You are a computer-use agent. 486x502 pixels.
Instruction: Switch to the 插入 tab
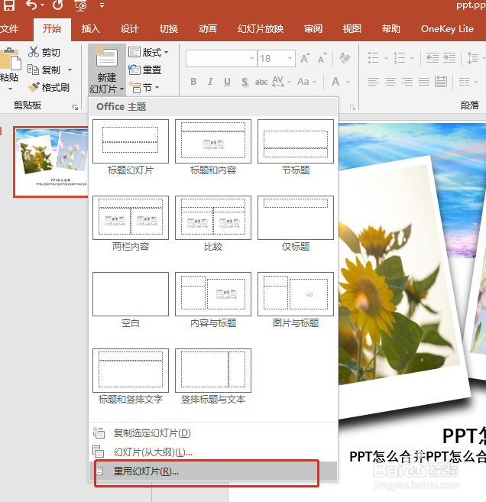90,29
